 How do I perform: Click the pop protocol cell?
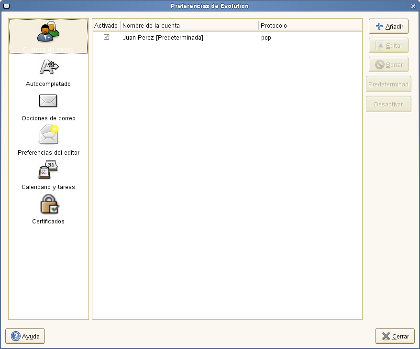(266, 38)
